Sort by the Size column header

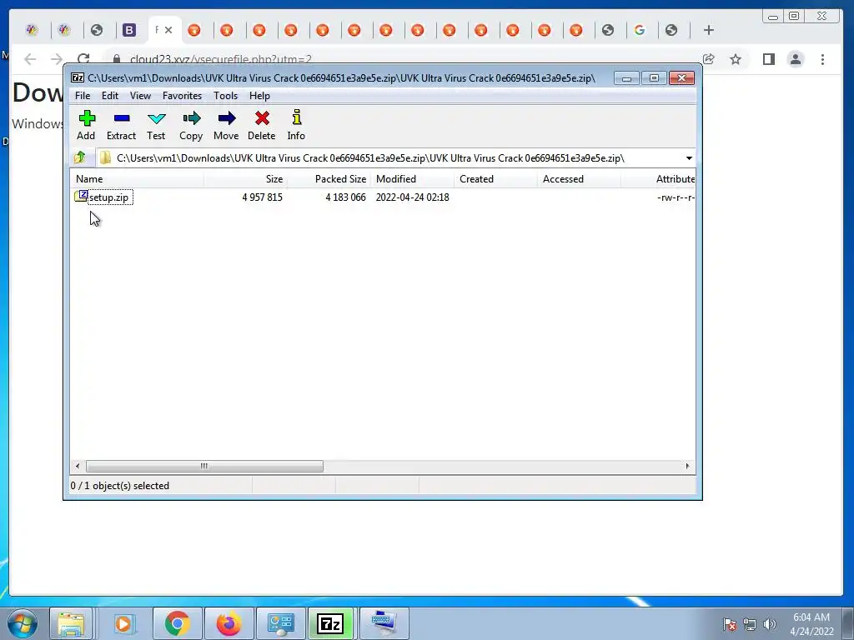(246, 179)
